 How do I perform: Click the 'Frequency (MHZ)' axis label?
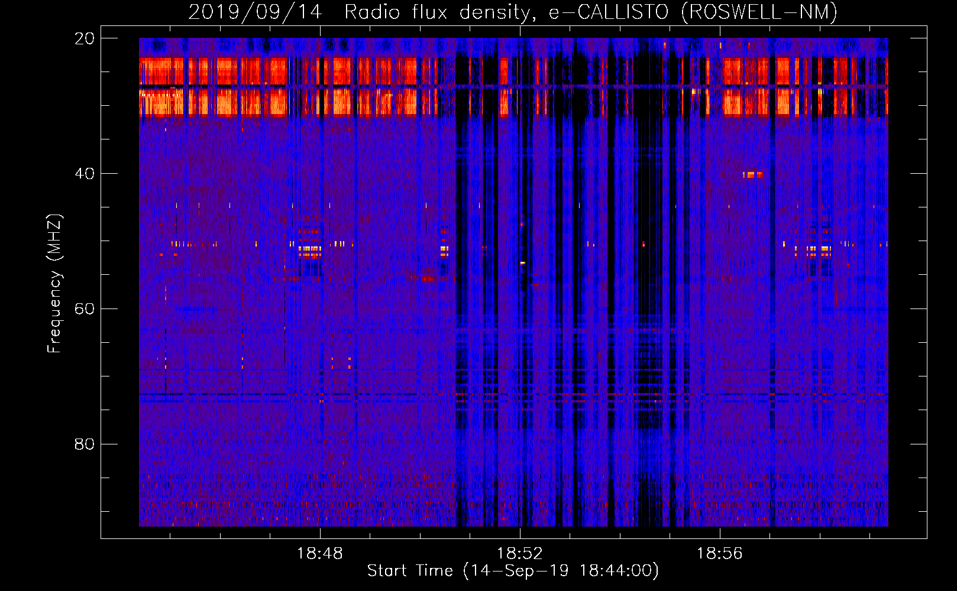[x=54, y=284]
